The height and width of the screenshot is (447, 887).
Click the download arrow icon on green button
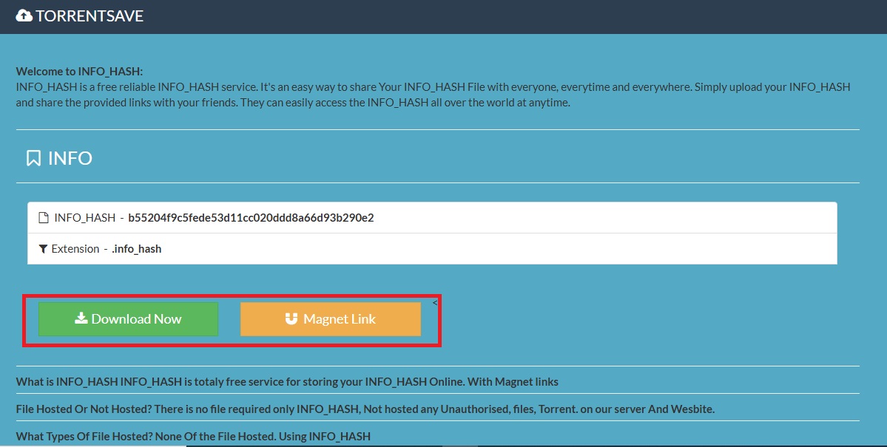(81, 318)
